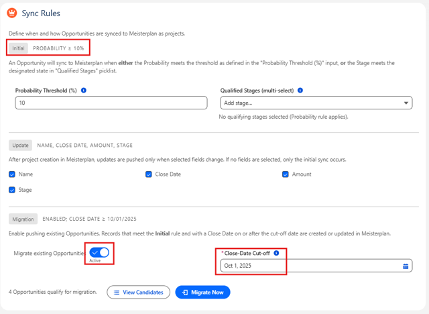Toggle the Stage checkbox

tap(12, 190)
